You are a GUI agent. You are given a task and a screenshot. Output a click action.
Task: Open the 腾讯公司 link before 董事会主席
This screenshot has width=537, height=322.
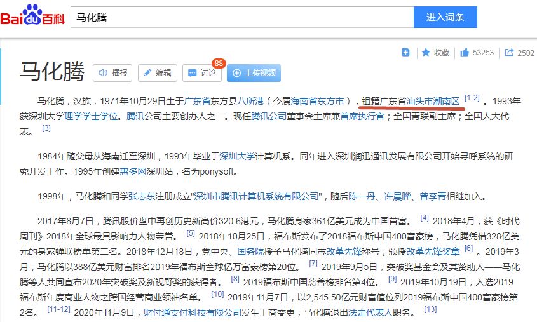pos(269,116)
